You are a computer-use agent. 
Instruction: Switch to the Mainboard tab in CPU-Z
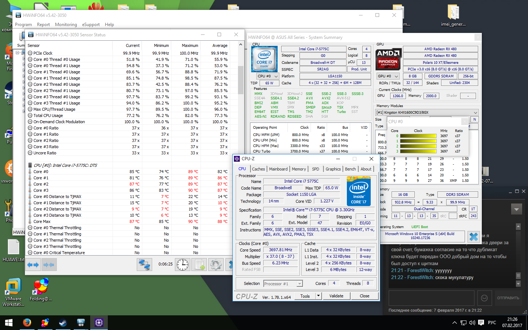click(278, 169)
